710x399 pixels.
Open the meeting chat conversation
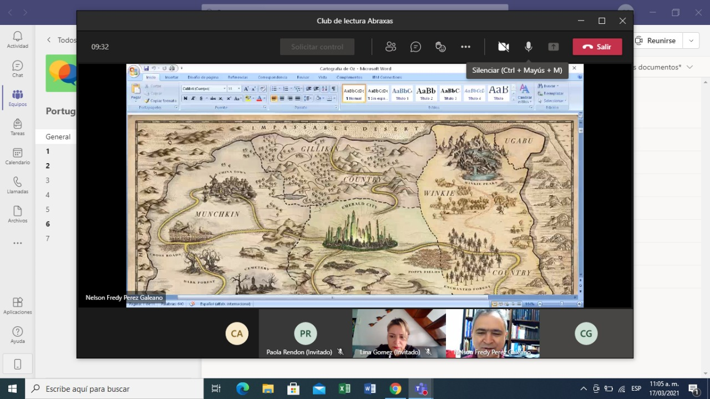415,47
